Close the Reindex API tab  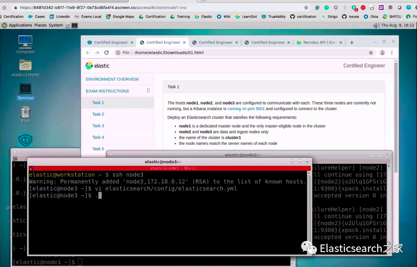(341, 42)
